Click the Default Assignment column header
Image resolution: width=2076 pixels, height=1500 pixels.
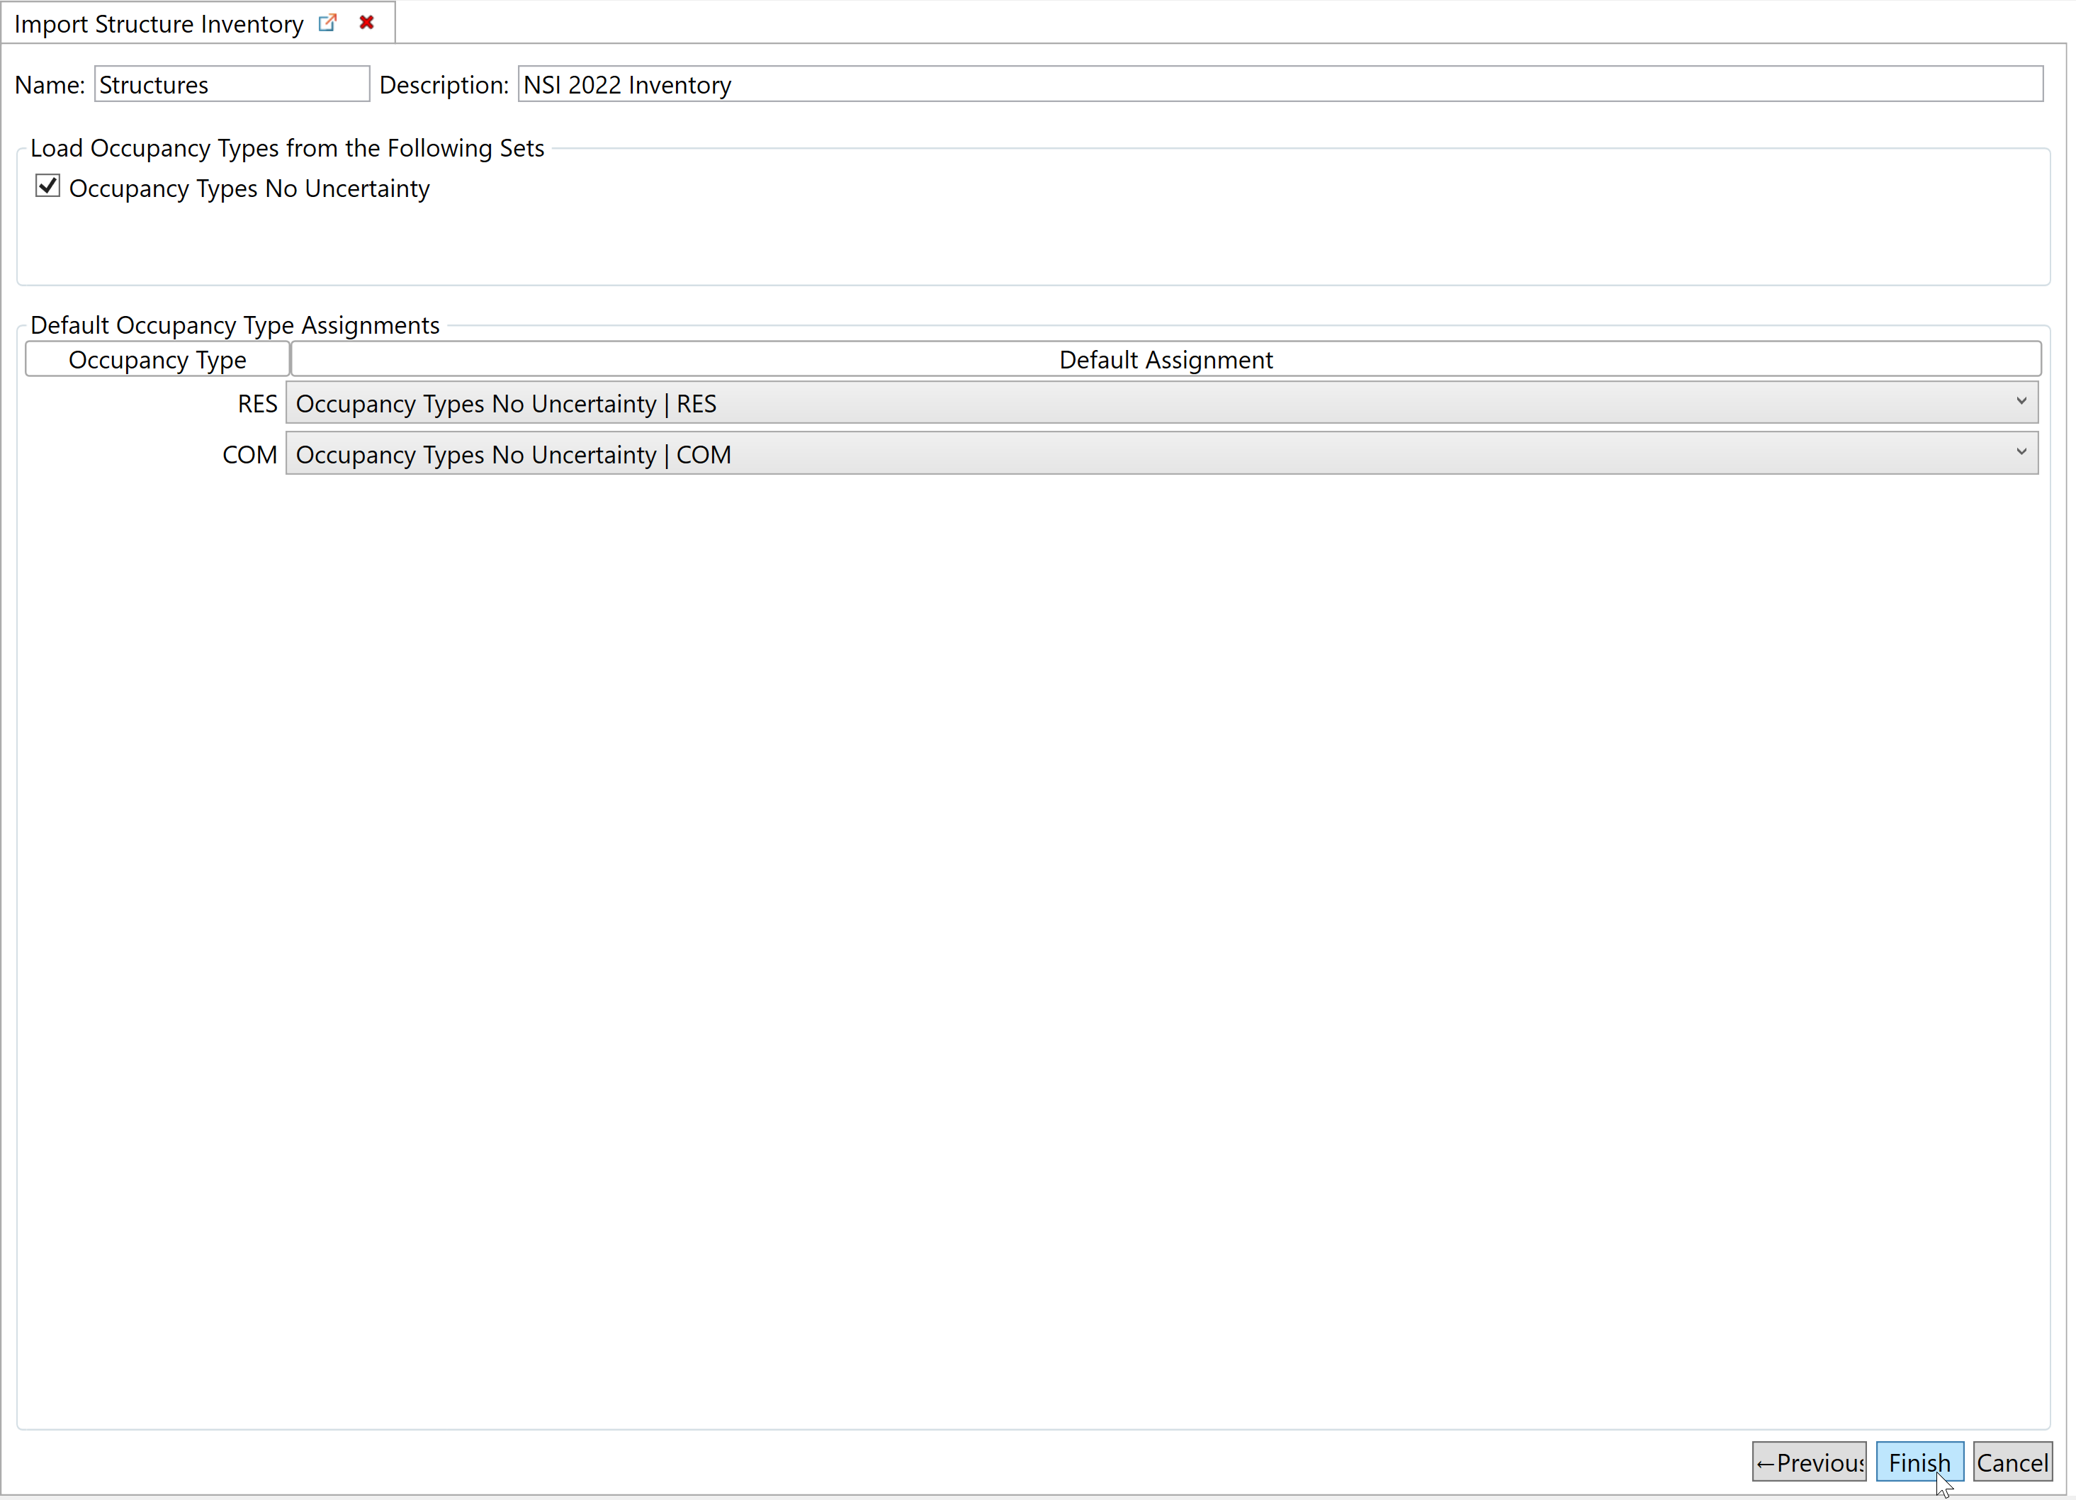tap(1166, 360)
